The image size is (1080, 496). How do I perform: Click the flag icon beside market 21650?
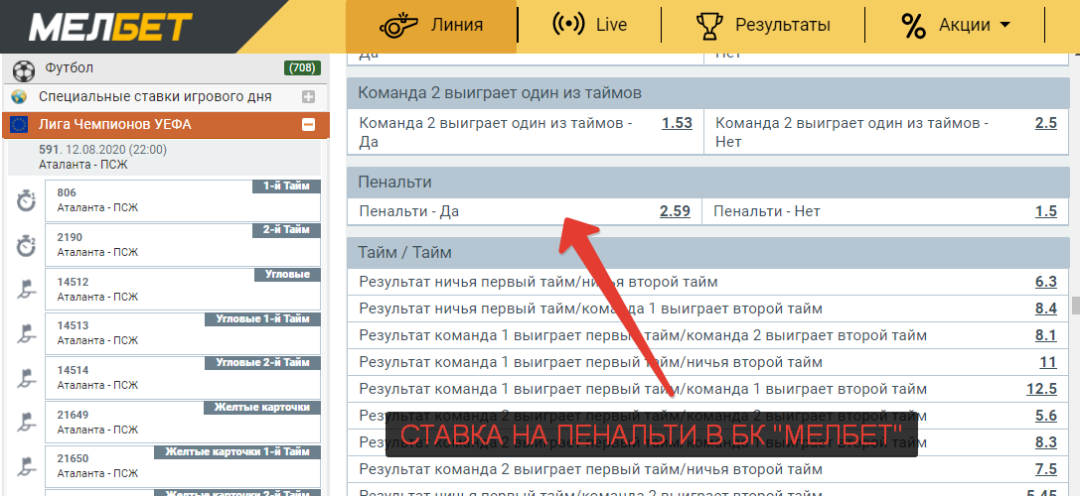(x=26, y=466)
